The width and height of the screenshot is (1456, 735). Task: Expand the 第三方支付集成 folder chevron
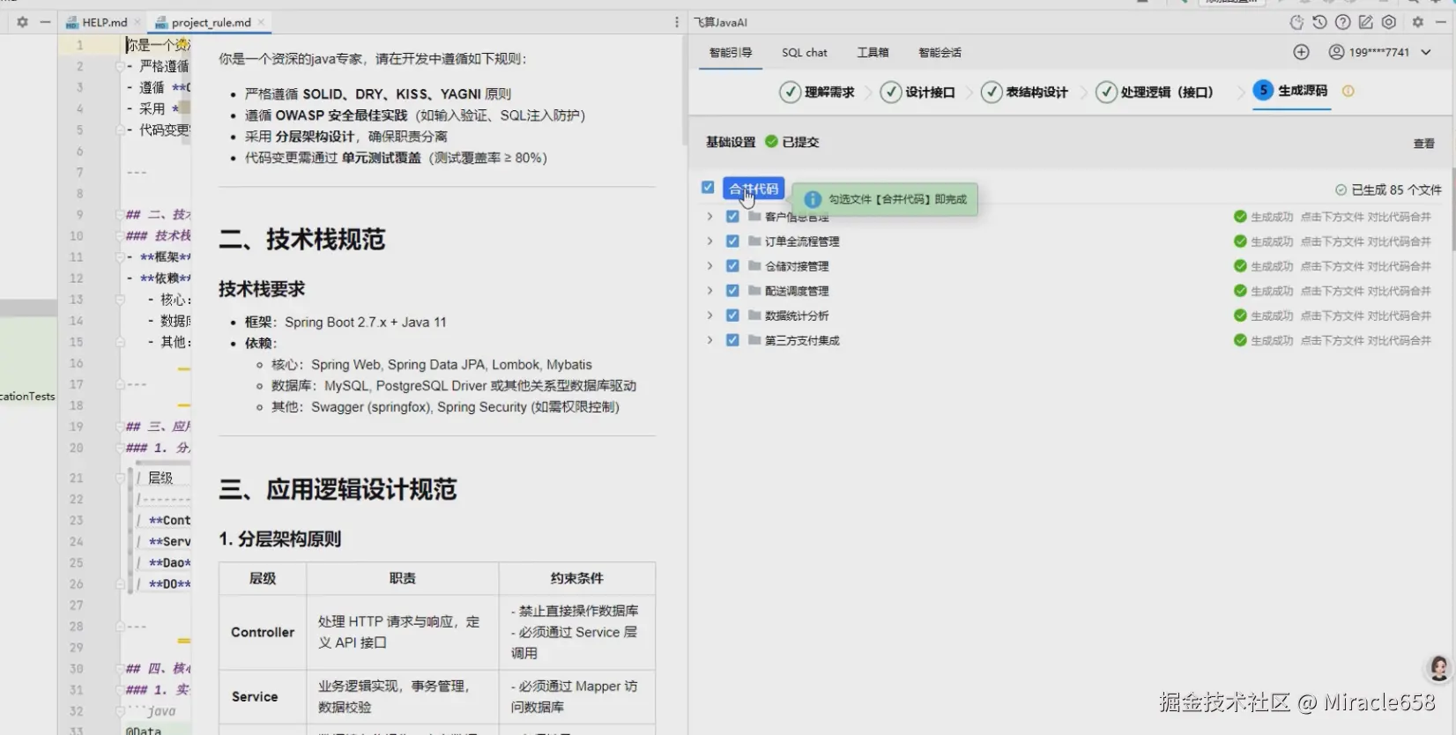click(x=709, y=339)
